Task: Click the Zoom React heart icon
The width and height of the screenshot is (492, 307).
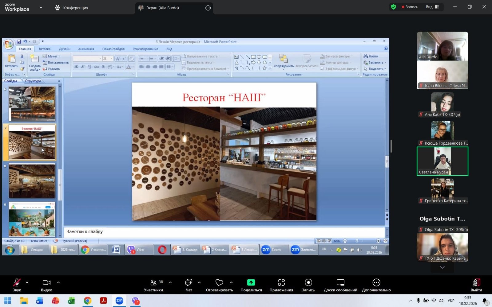Action: 219,282
